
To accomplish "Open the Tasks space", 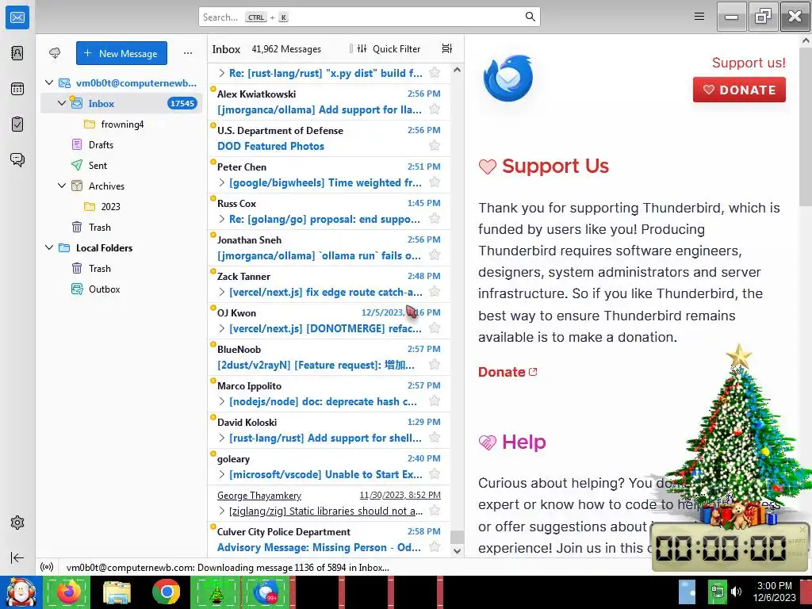I will tap(17, 124).
